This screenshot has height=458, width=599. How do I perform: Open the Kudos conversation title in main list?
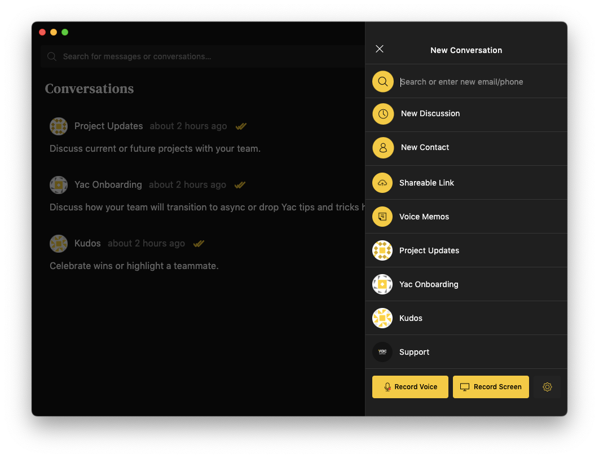[x=87, y=243]
